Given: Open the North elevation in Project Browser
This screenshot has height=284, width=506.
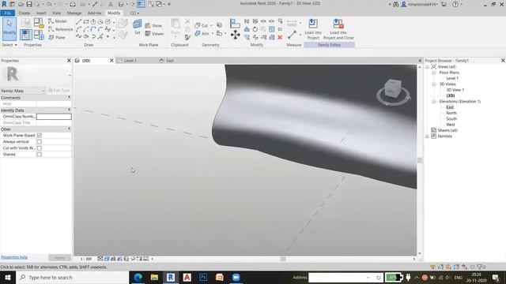Looking at the screenshot, I should 451,113.
